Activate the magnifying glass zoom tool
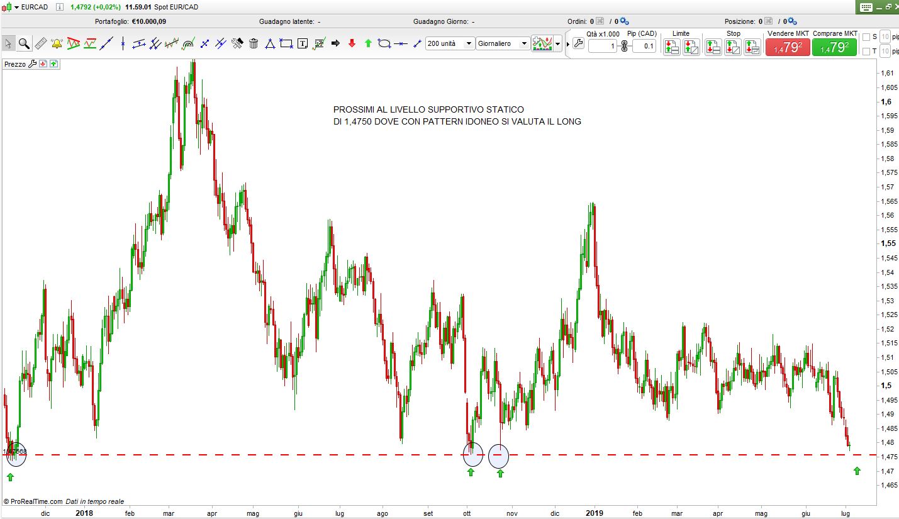 [x=24, y=43]
